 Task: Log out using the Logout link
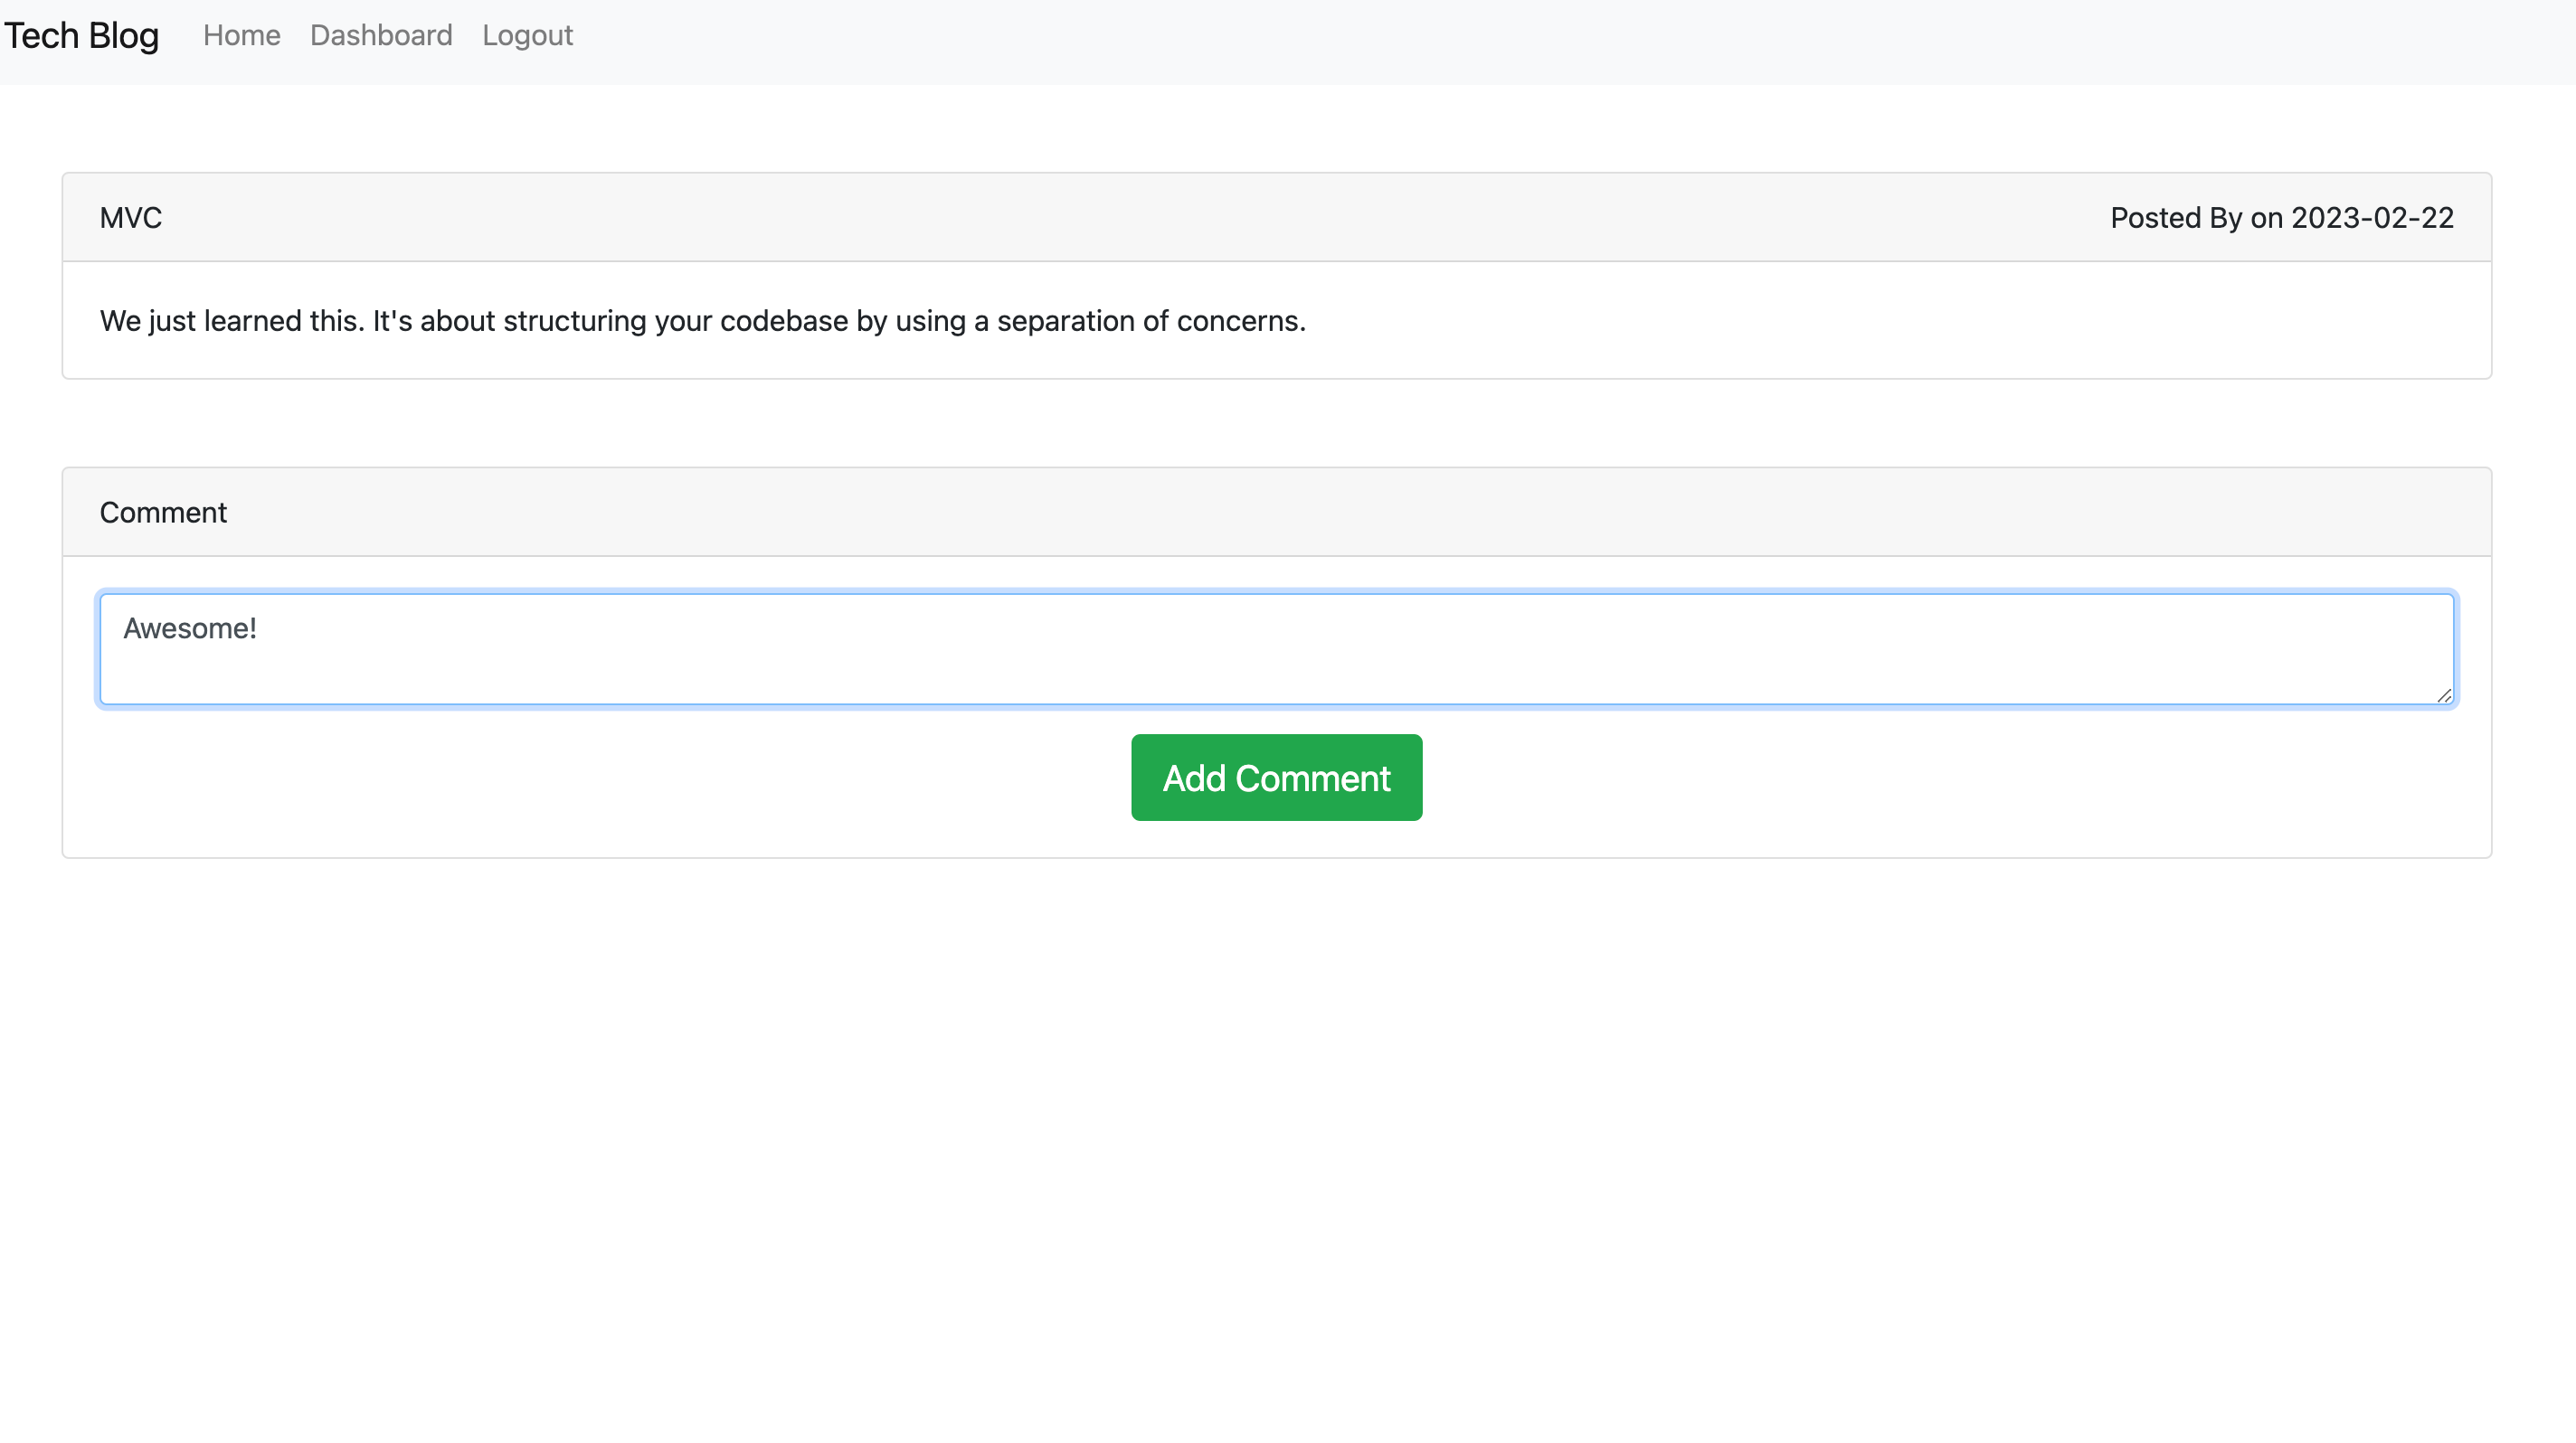[x=527, y=36]
